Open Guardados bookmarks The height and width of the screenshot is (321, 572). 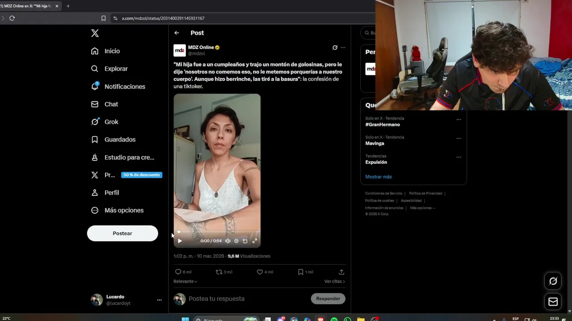click(x=113, y=140)
